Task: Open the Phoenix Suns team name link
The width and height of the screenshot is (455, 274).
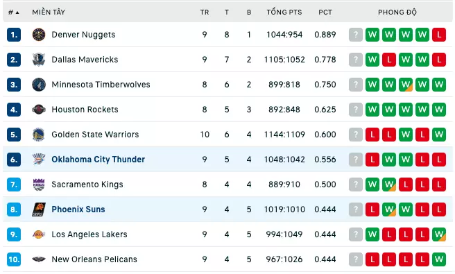Action: [x=78, y=209]
